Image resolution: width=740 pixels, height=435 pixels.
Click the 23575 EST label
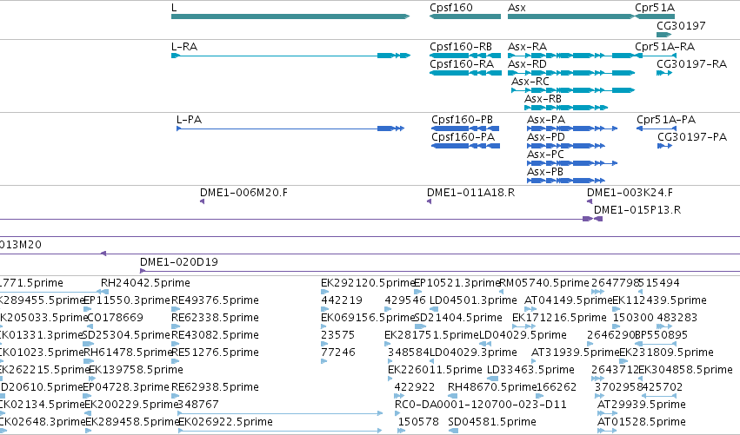tap(337, 335)
